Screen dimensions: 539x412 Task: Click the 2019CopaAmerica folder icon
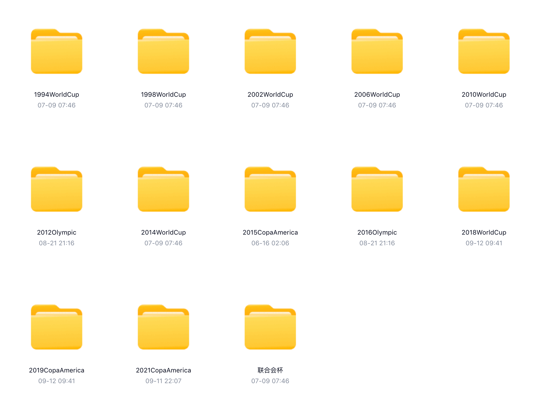pyautogui.click(x=57, y=327)
